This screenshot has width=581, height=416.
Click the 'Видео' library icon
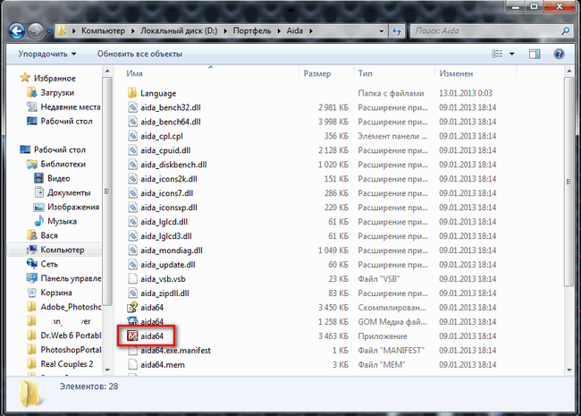click(38, 178)
